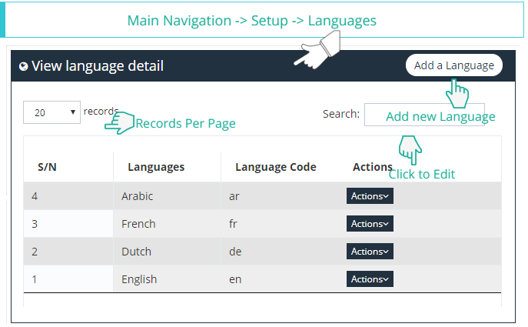Expand the Actions dropdown for Arabic

370,196
